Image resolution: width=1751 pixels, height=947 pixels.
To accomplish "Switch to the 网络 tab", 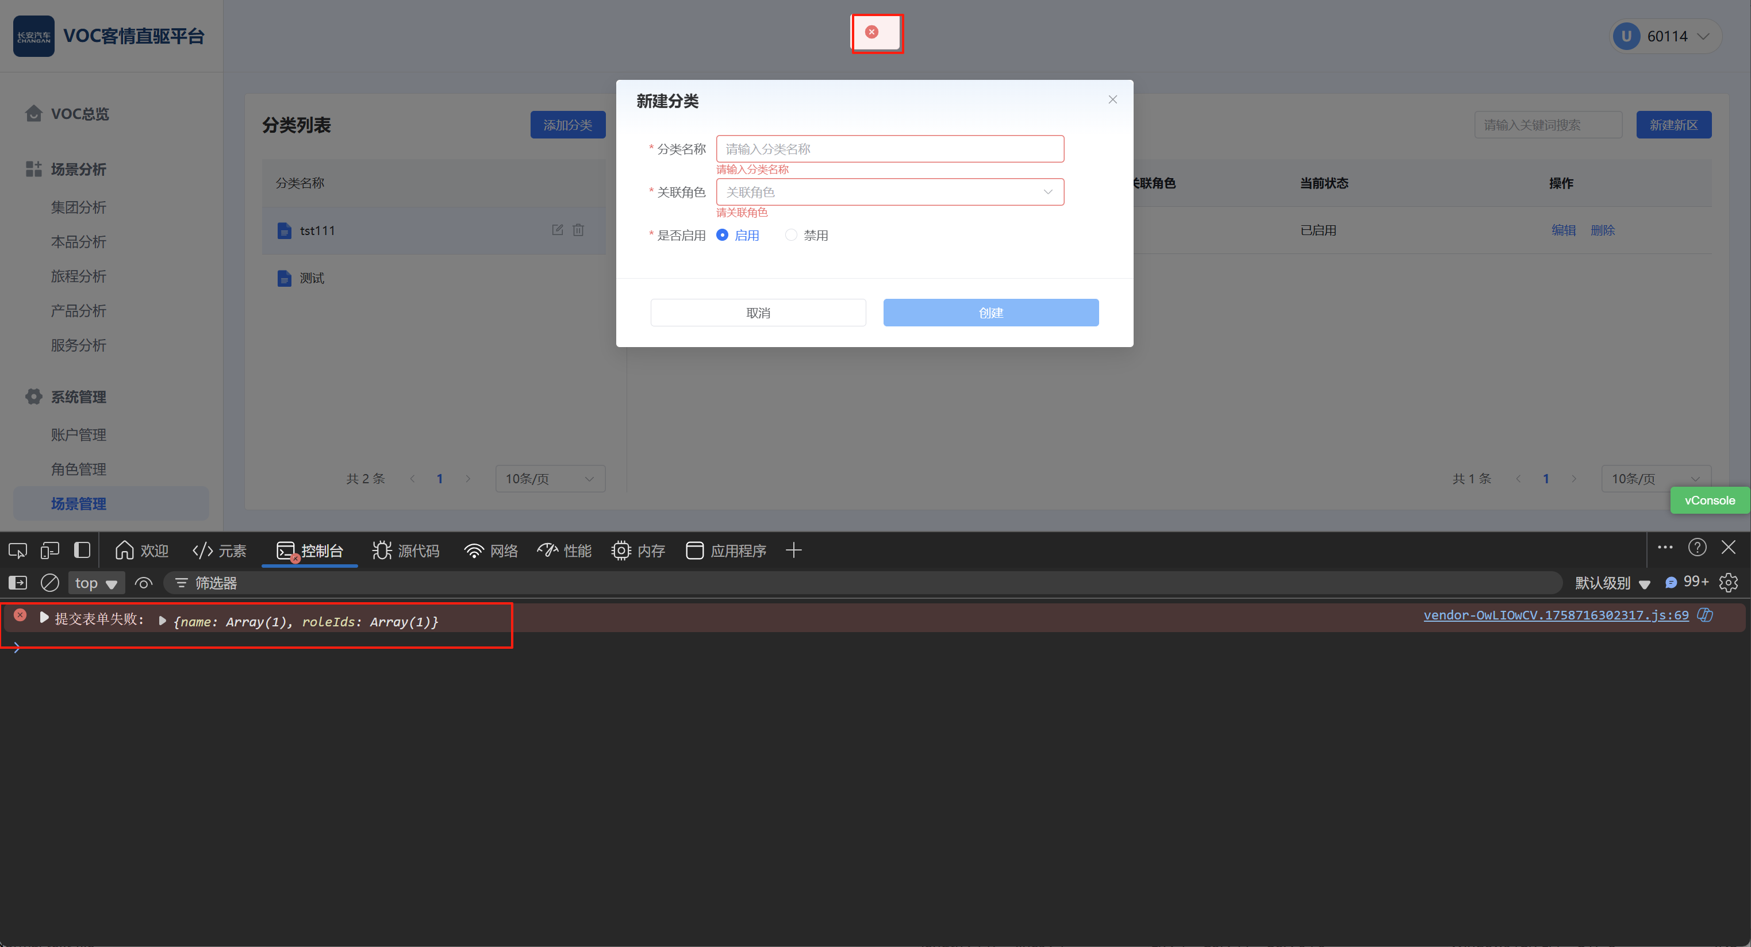I will pos(491,551).
